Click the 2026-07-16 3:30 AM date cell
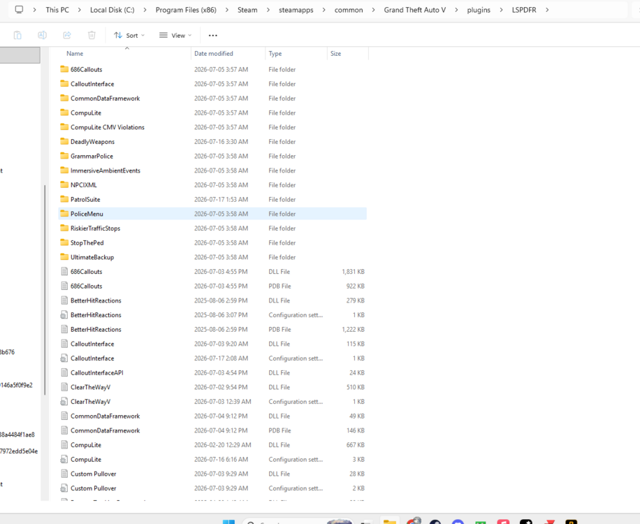Image resolution: width=640 pixels, height=524 pixels. [221, 142]
